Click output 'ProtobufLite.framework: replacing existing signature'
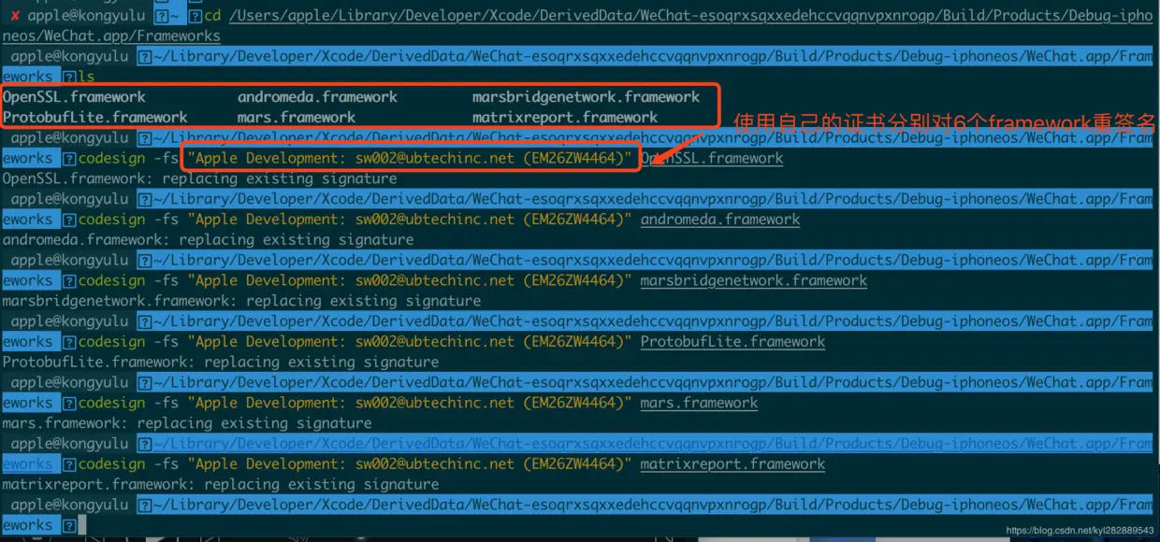The height and width of the screenshot is (542, 1160). (220, 363)
